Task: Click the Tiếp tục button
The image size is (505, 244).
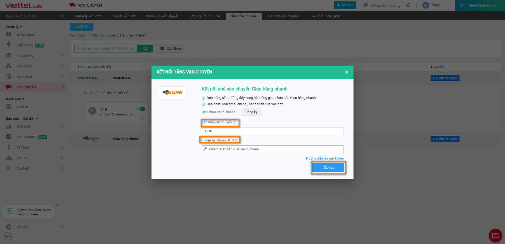Action: [328, 167]
